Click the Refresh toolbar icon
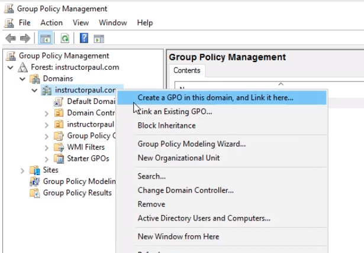364x253 pixels. tap(65, 38)
